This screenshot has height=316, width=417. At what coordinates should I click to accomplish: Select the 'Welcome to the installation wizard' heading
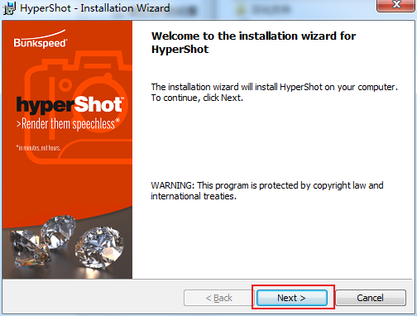[x=253, y=42]
